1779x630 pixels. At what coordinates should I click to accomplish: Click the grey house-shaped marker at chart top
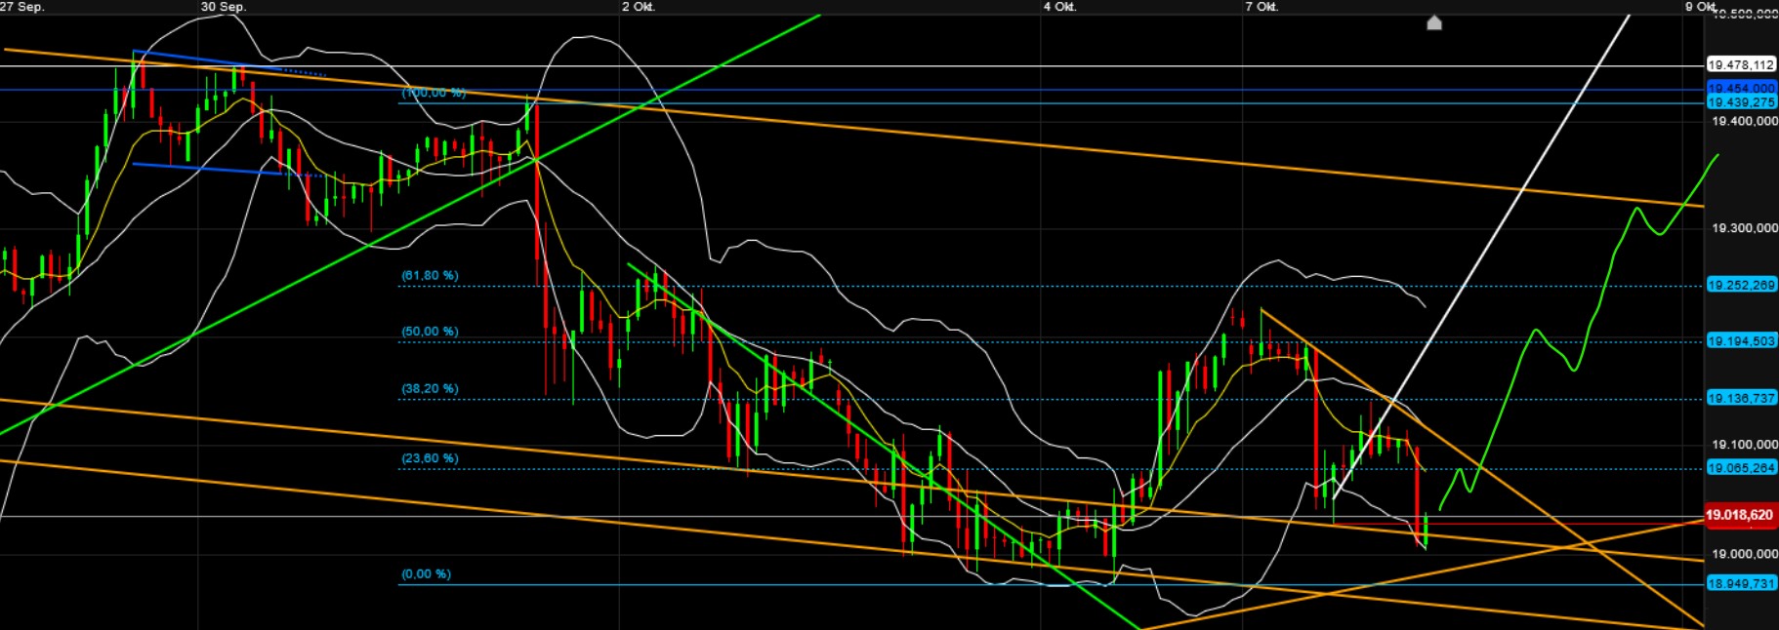coord(1434,22)
